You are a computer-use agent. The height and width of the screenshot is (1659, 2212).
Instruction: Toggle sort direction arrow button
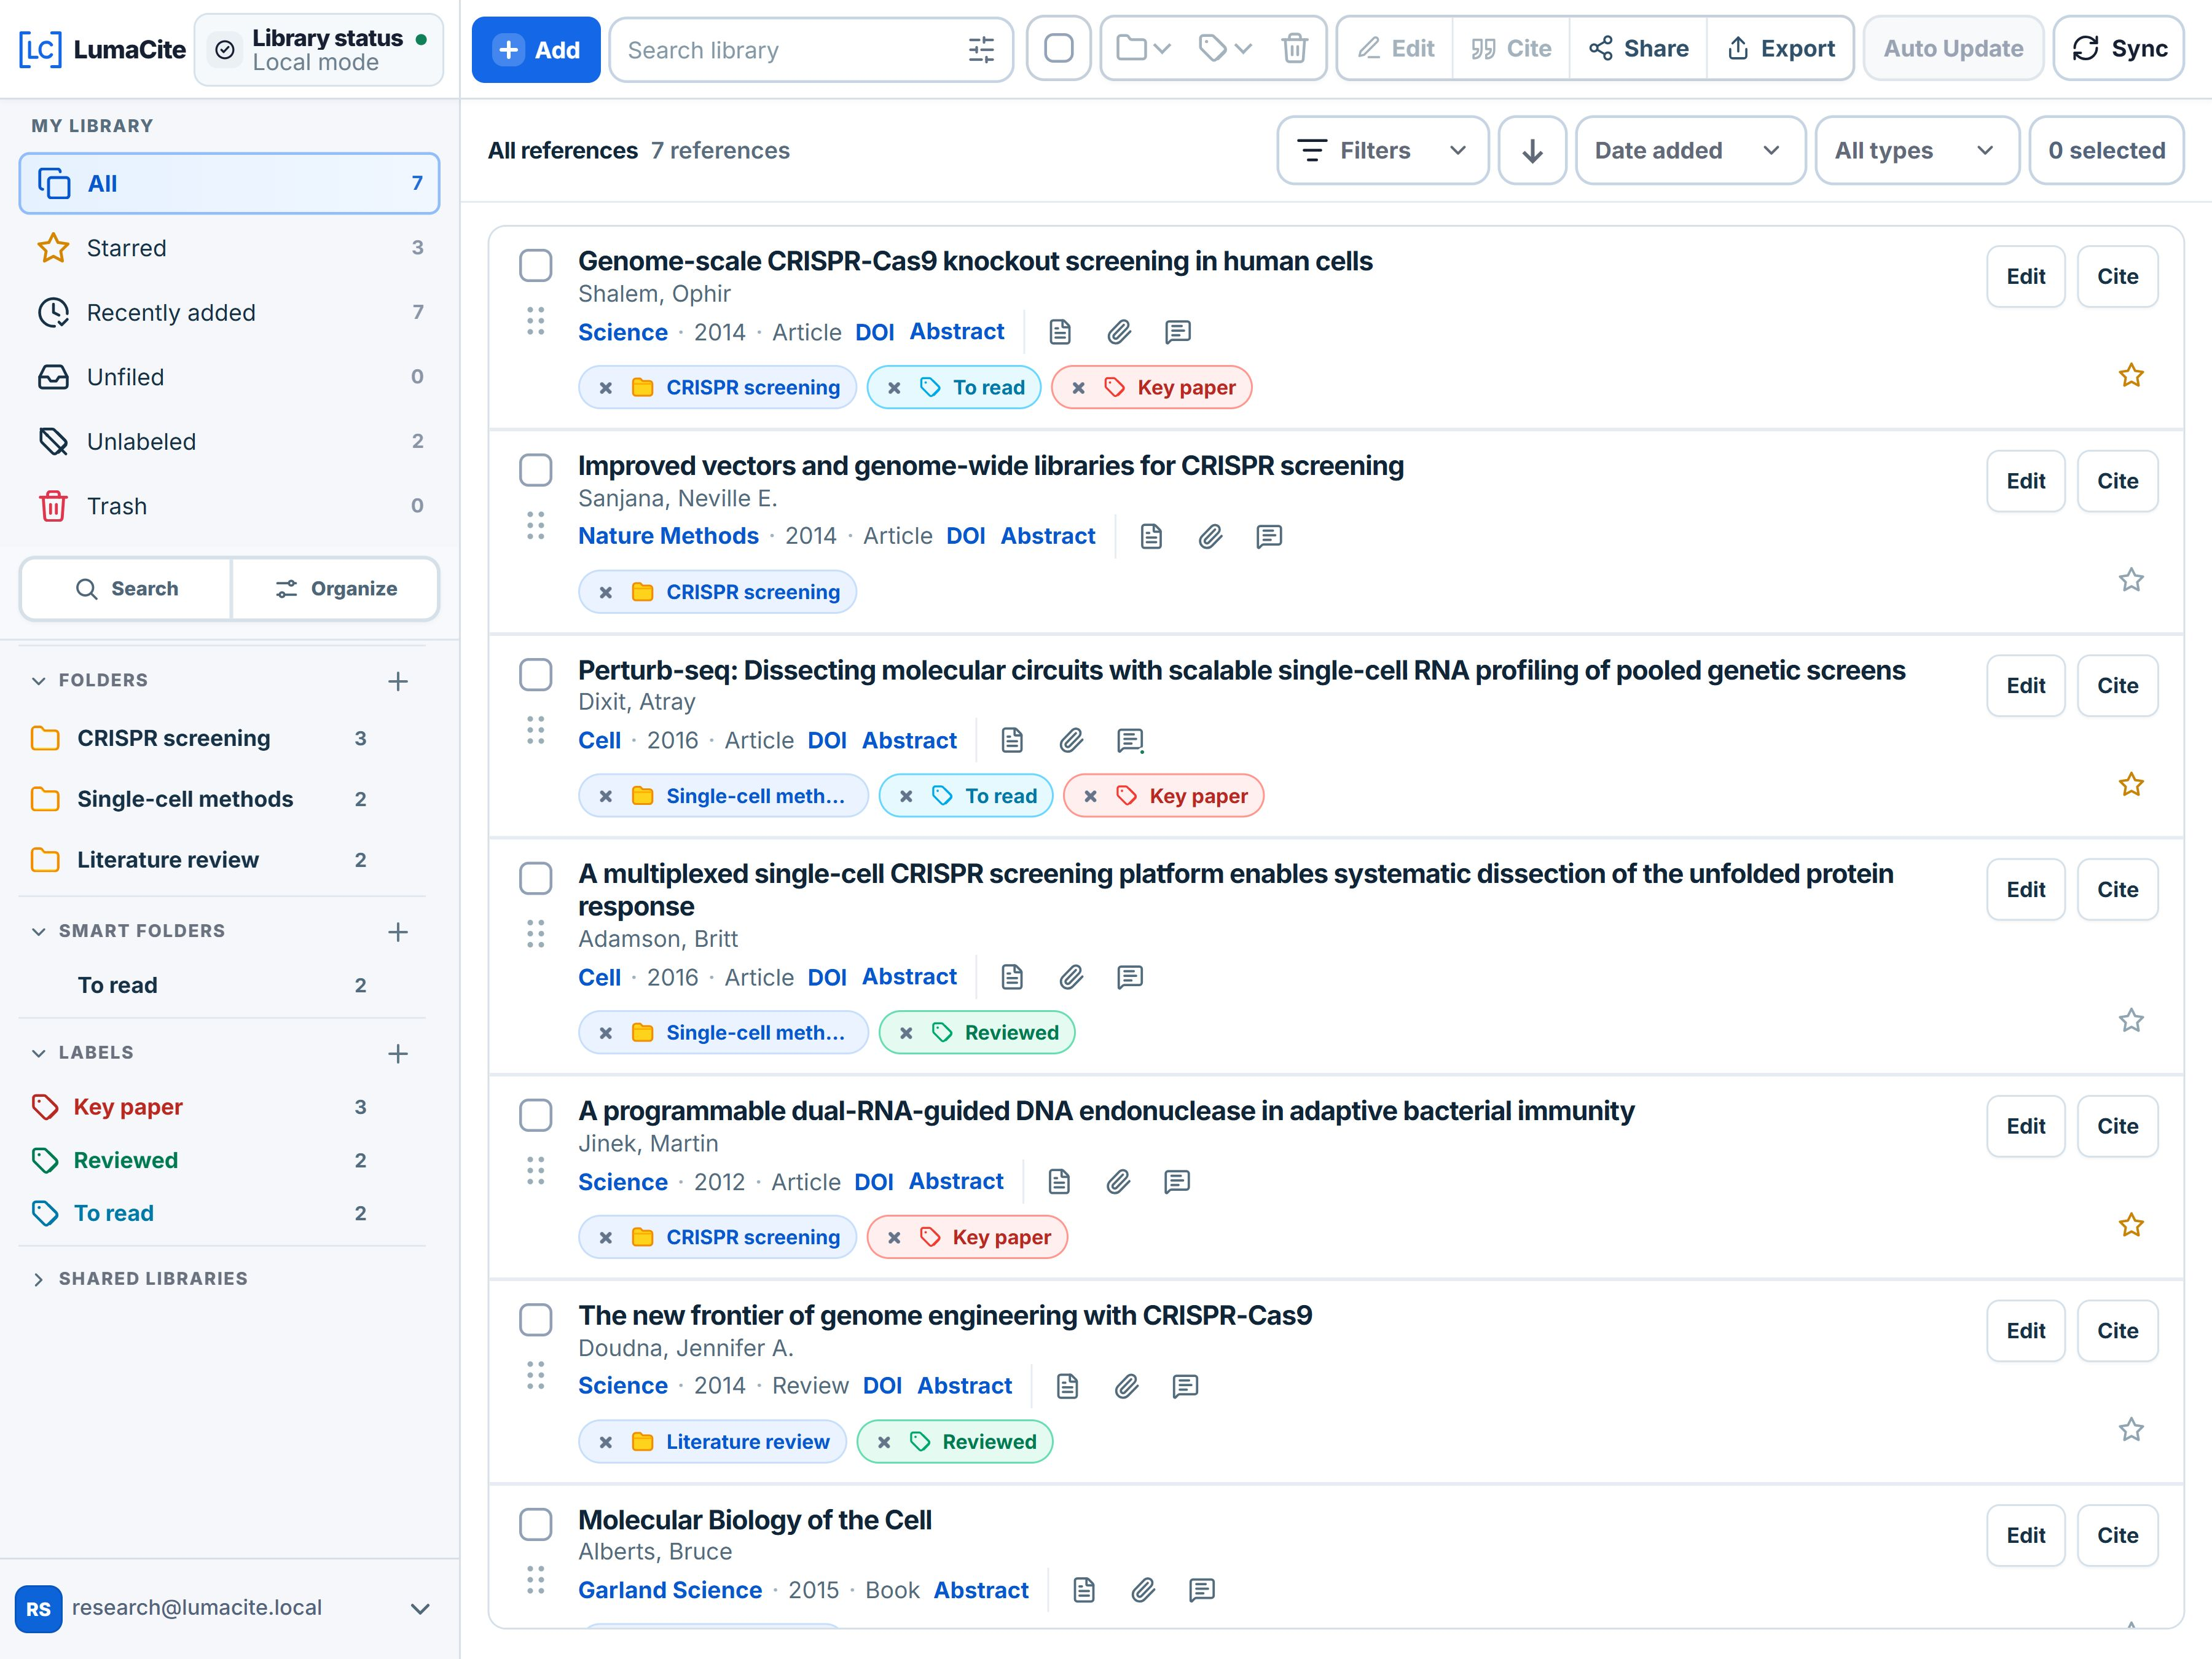point(1531,151)
